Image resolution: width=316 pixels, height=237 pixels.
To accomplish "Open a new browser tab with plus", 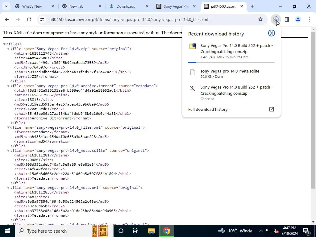I will tap(252, 6).
